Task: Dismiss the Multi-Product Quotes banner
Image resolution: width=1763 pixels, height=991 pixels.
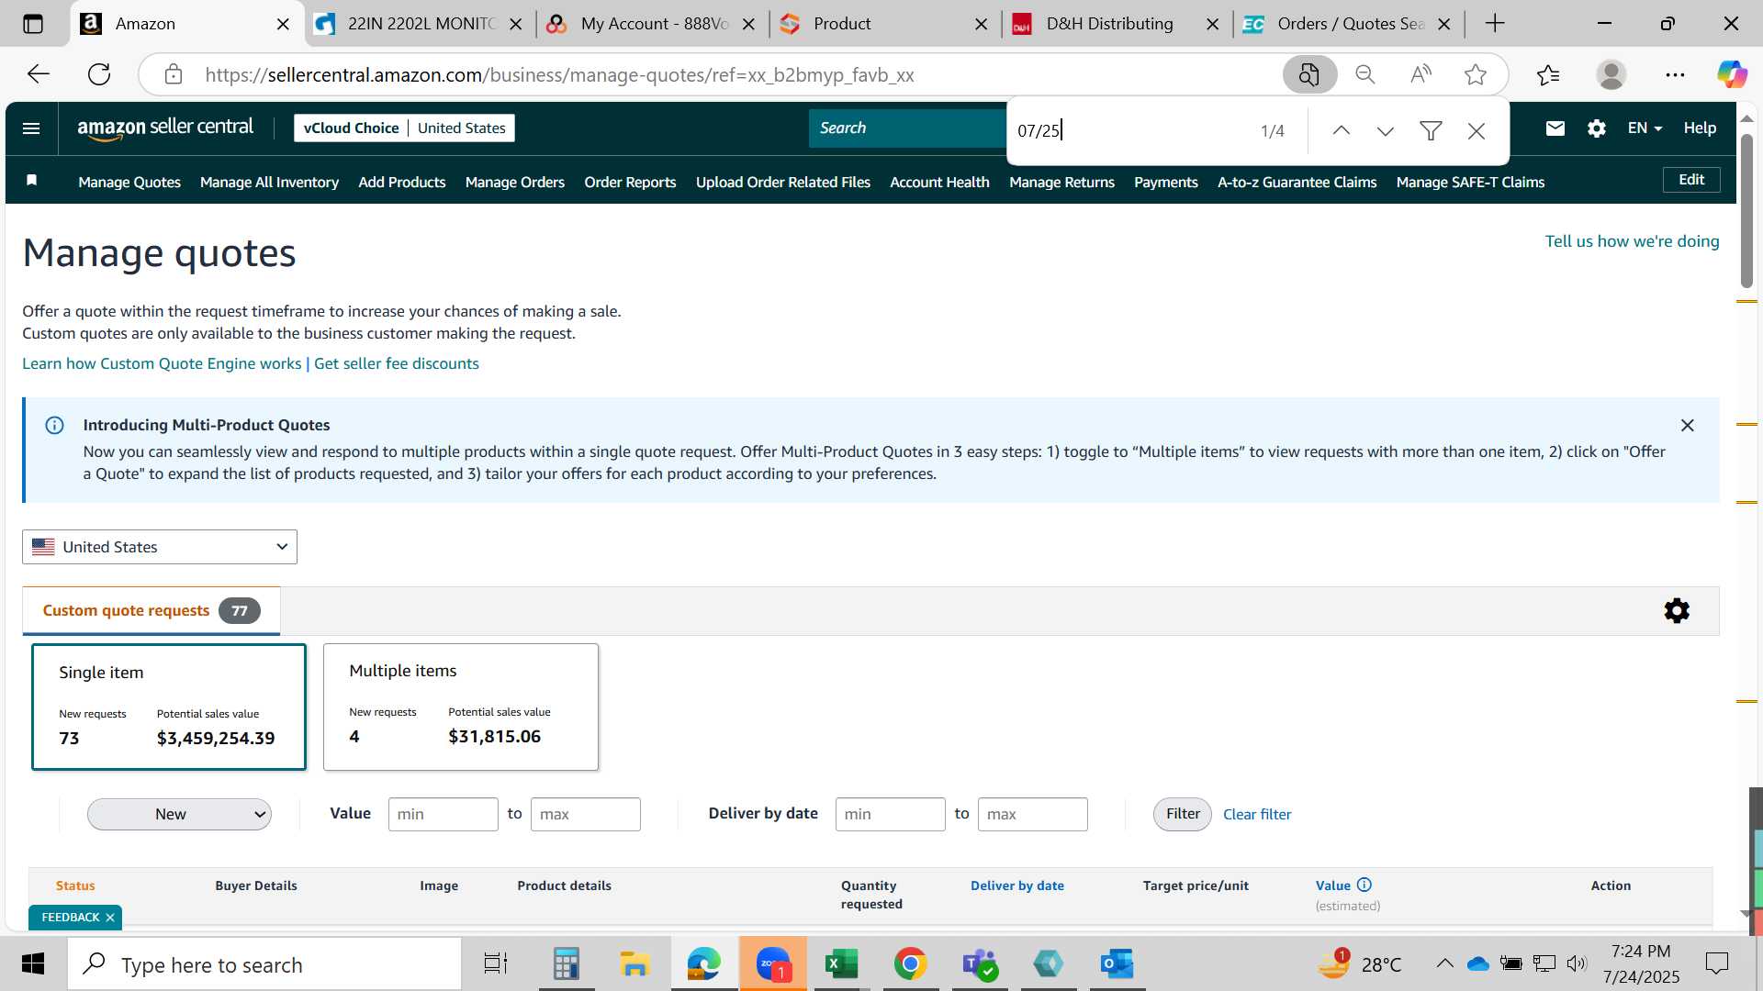Action: click(1687, 426)
